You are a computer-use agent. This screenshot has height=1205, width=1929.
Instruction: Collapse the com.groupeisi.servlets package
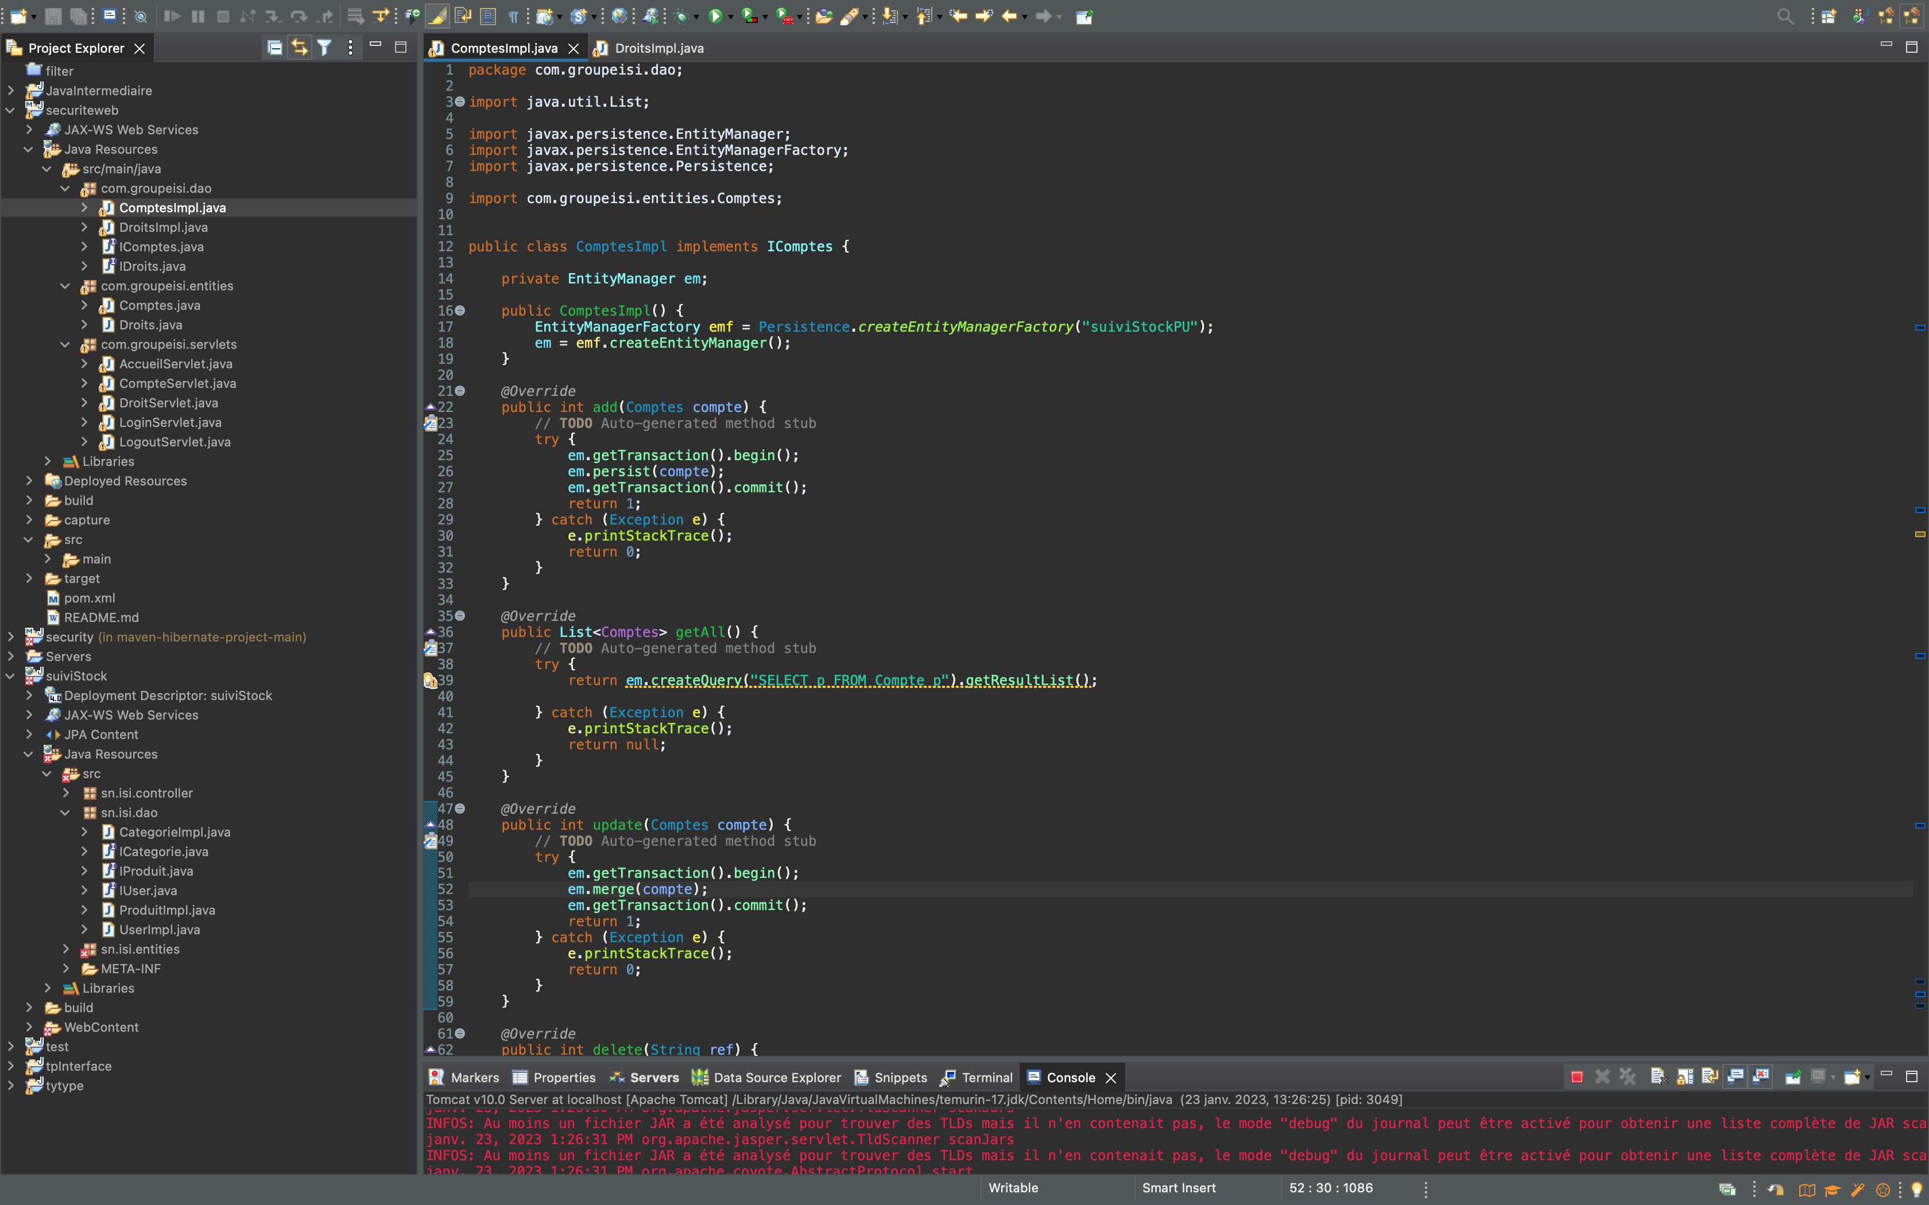point(65,344)
